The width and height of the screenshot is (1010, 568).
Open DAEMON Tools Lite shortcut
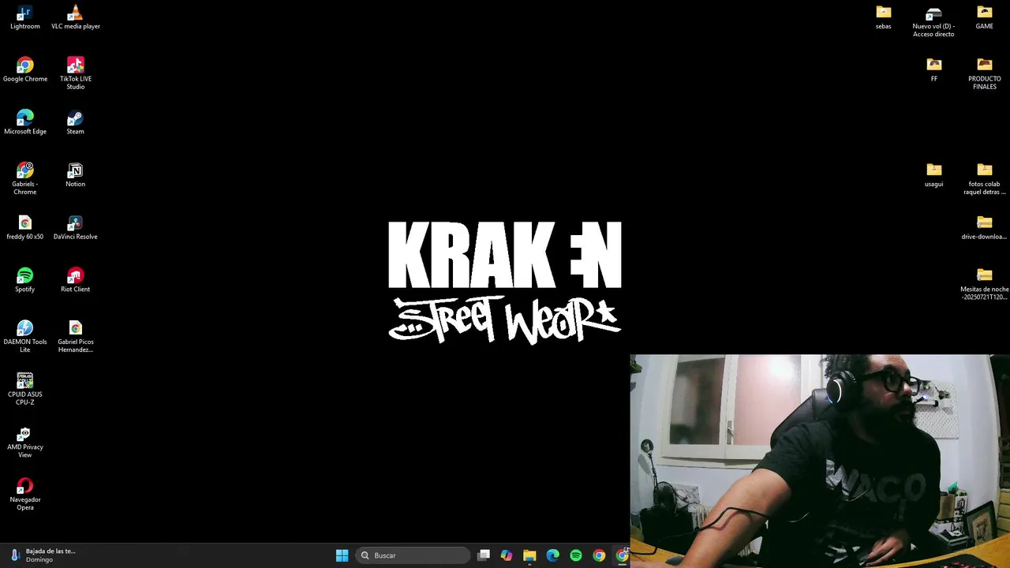click(x=24, y=336)
